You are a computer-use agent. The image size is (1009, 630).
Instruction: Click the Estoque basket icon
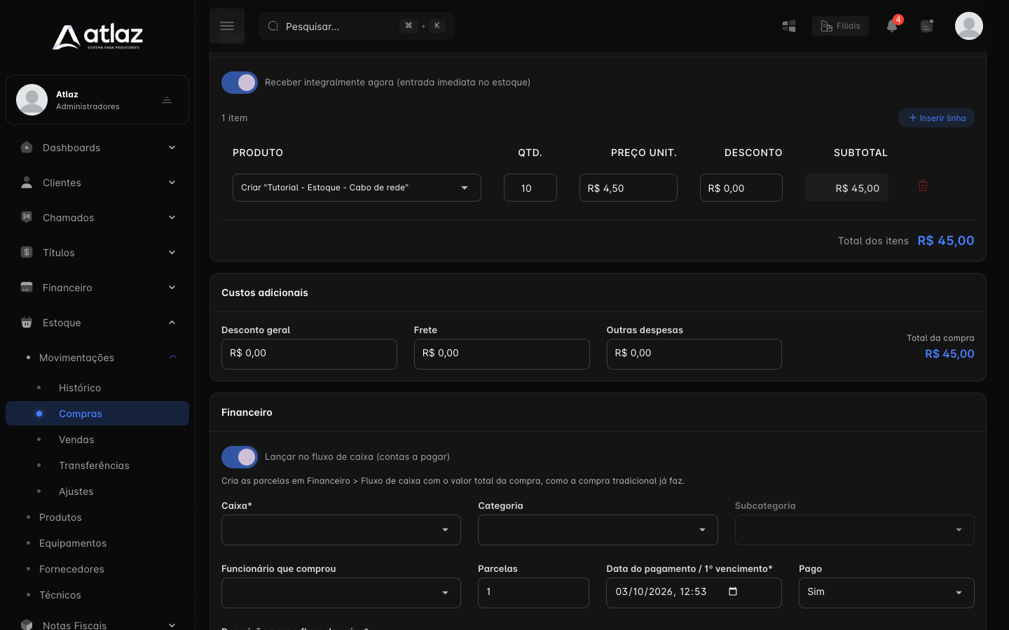(27, 322)
